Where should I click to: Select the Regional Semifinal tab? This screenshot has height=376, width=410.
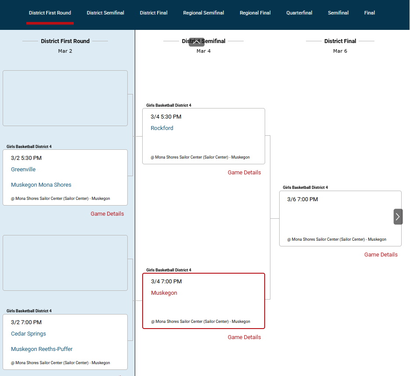203,13
